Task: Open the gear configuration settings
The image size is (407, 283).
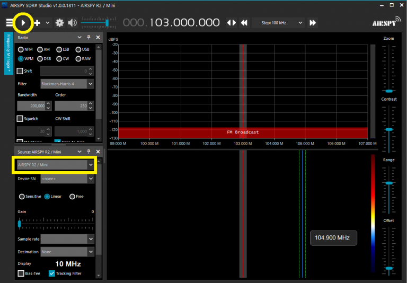Action: click(x=60, y=23)
